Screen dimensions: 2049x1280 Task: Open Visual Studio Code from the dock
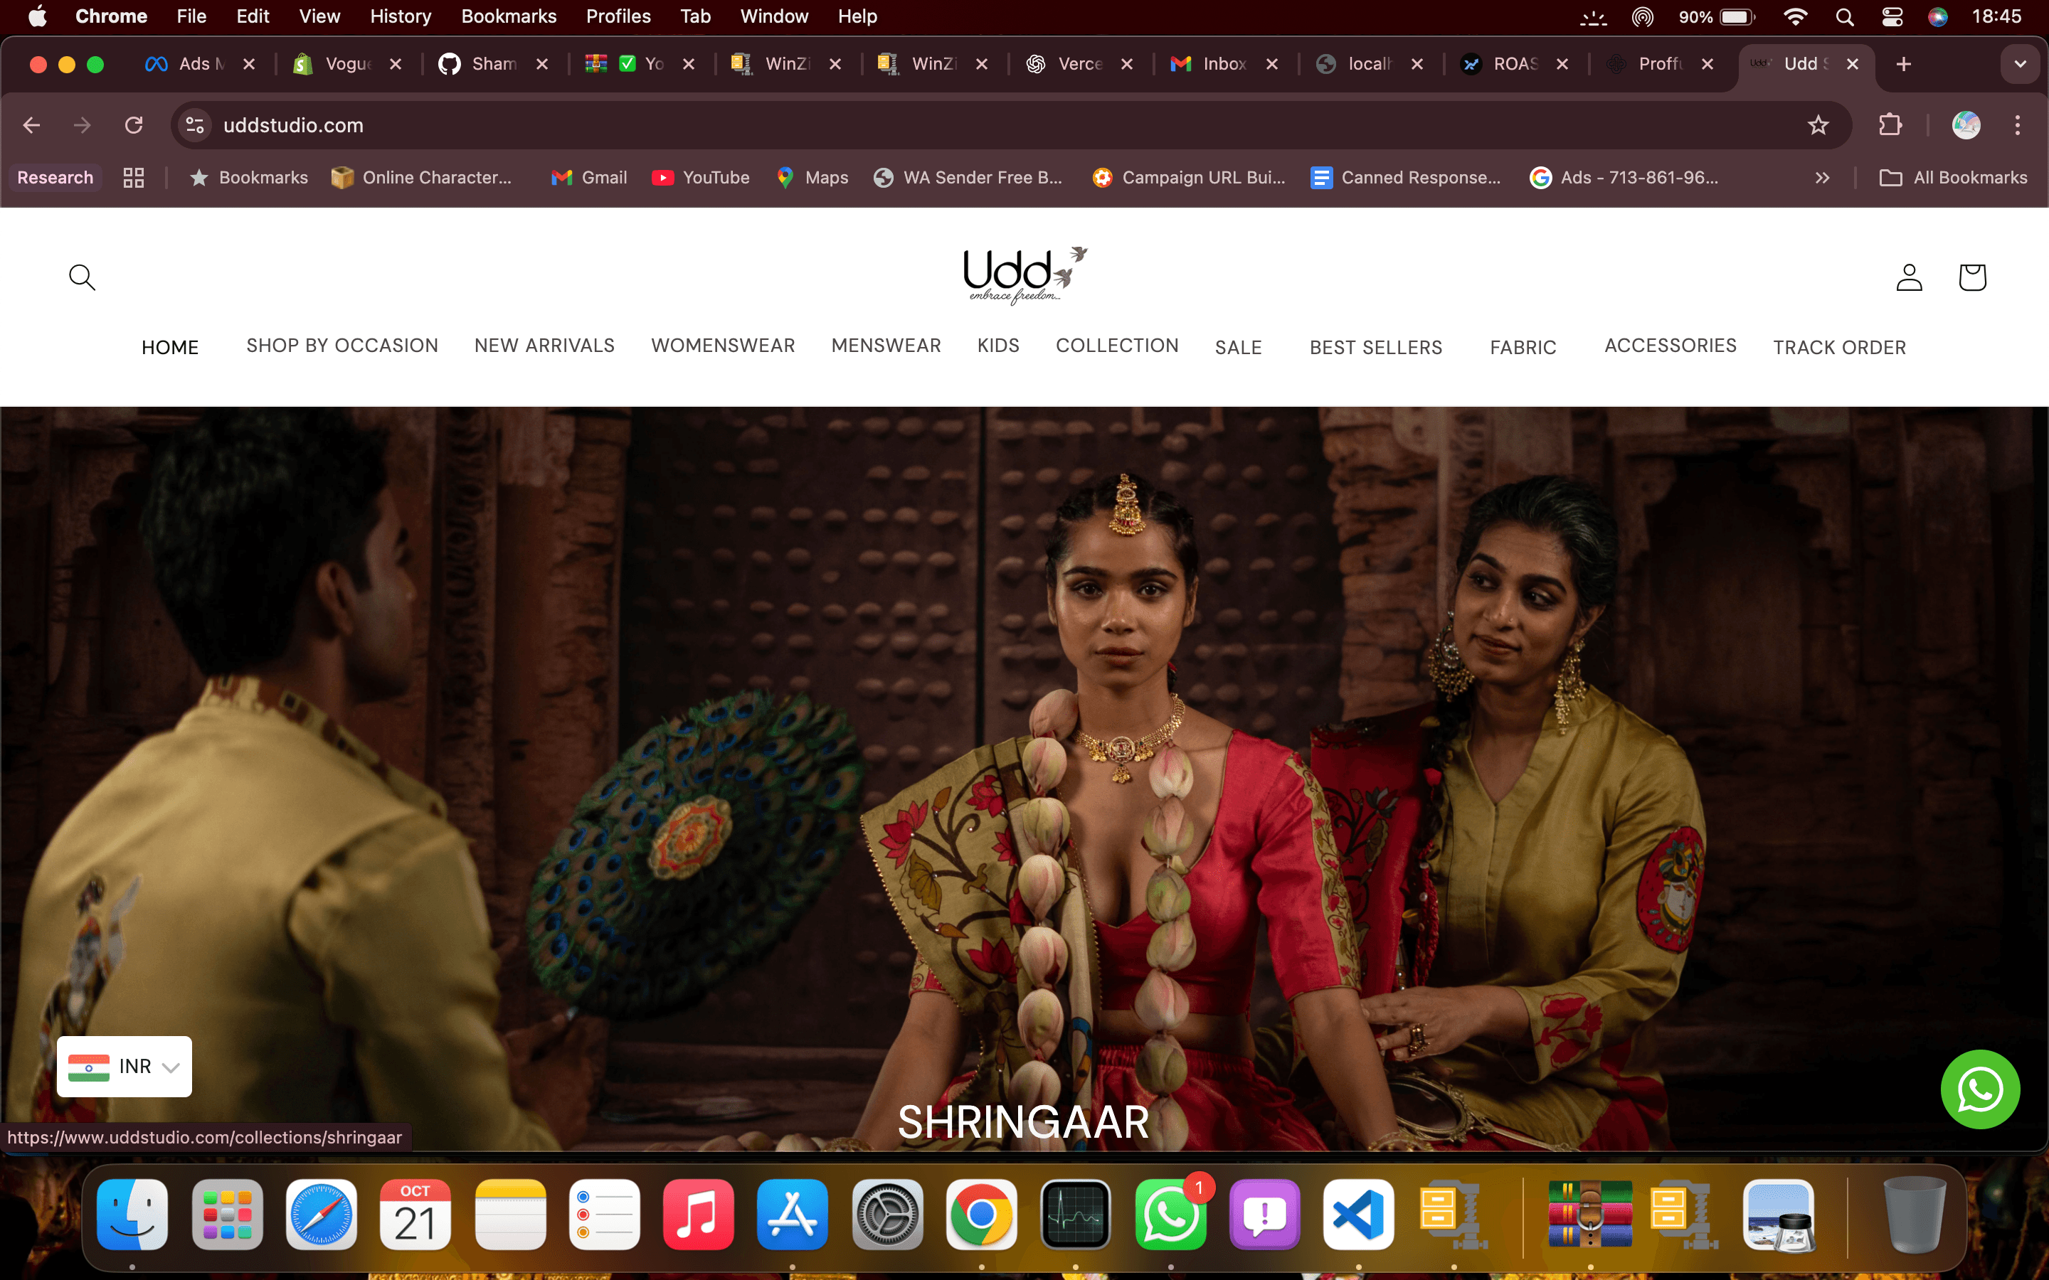point(1358,1214)
